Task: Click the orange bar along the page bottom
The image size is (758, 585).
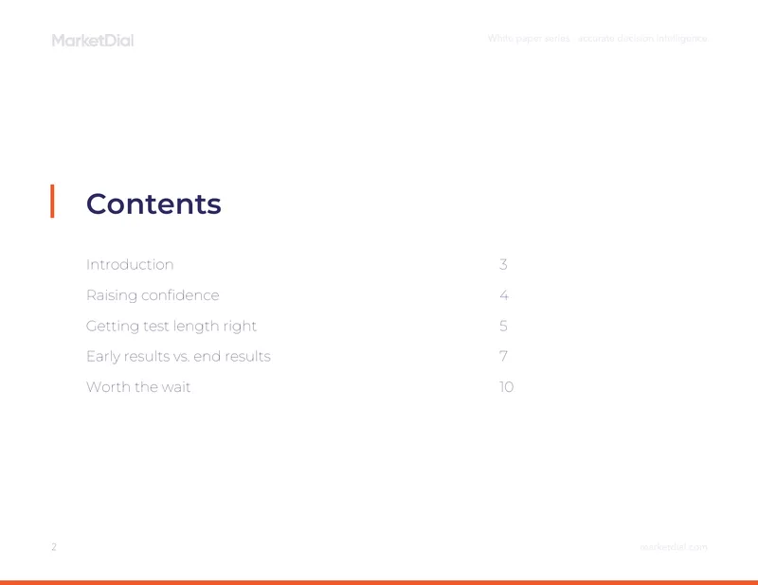Action: (x=379, y=582)
